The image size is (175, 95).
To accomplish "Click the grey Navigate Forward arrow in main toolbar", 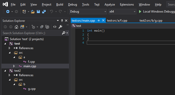I will 16,12.
